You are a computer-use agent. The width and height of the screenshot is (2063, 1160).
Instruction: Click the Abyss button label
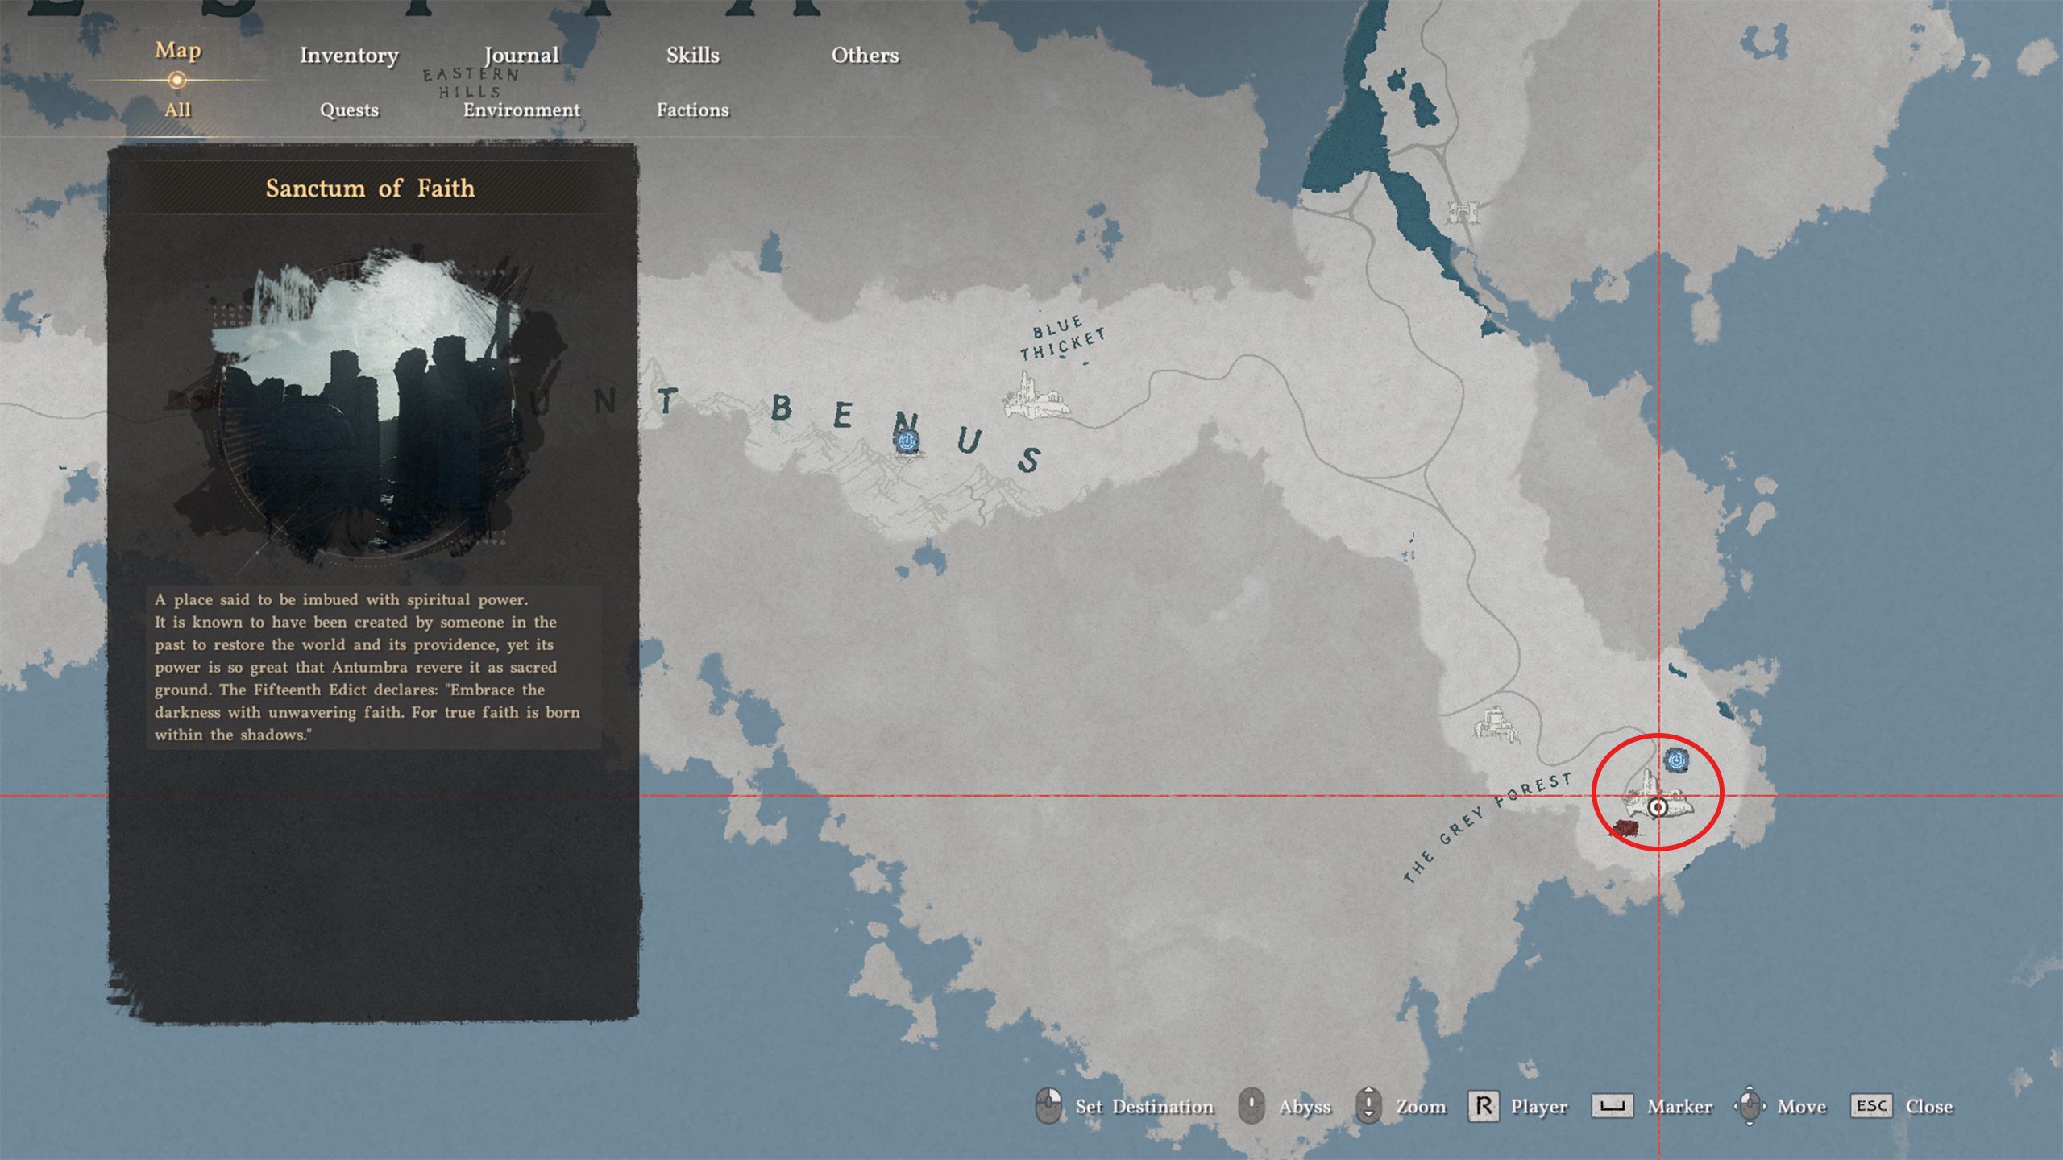pos(1304,1107)
